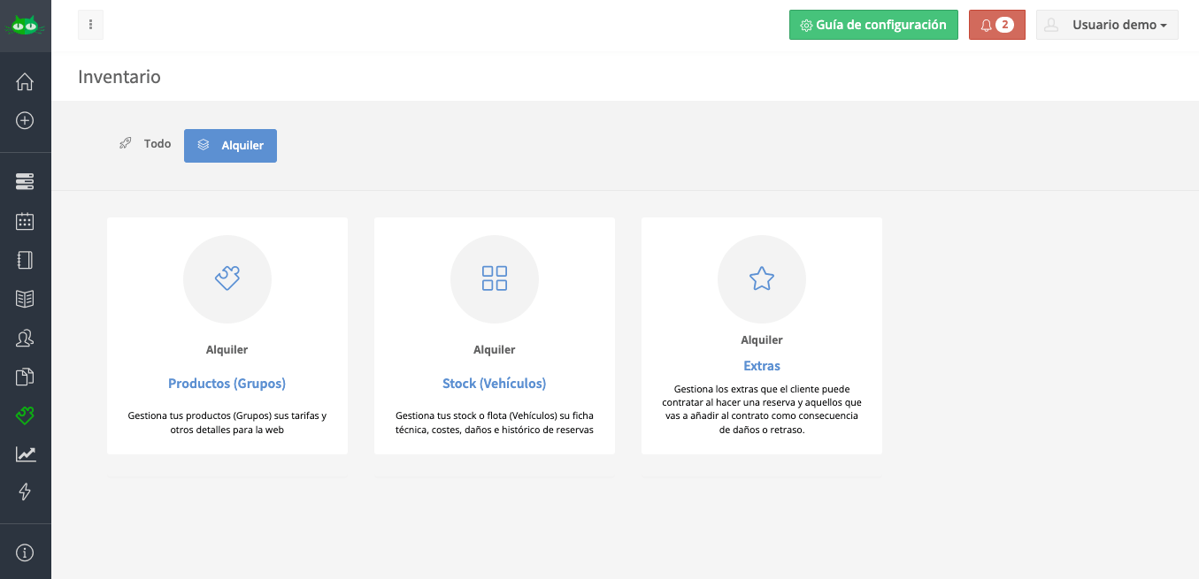Image resolution: width=1199 pixels, height=579 pixels.
Task: Open the three-dot vertical menu button
Action: [91, 25]
